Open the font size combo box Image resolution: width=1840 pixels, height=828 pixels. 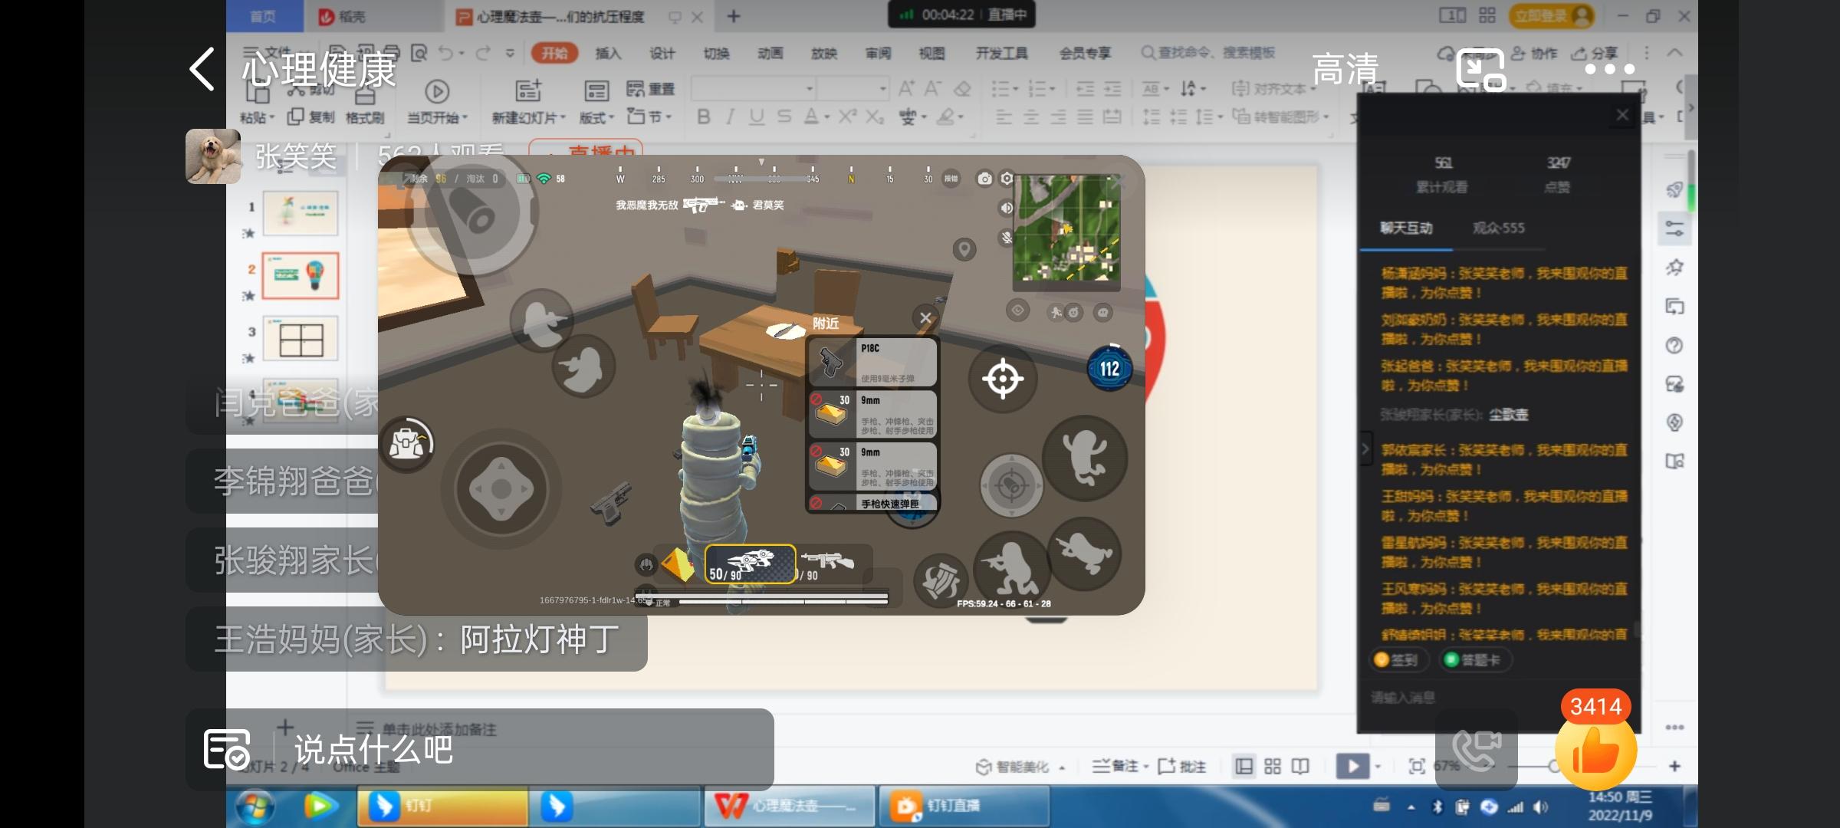click(x=853, y=89)
